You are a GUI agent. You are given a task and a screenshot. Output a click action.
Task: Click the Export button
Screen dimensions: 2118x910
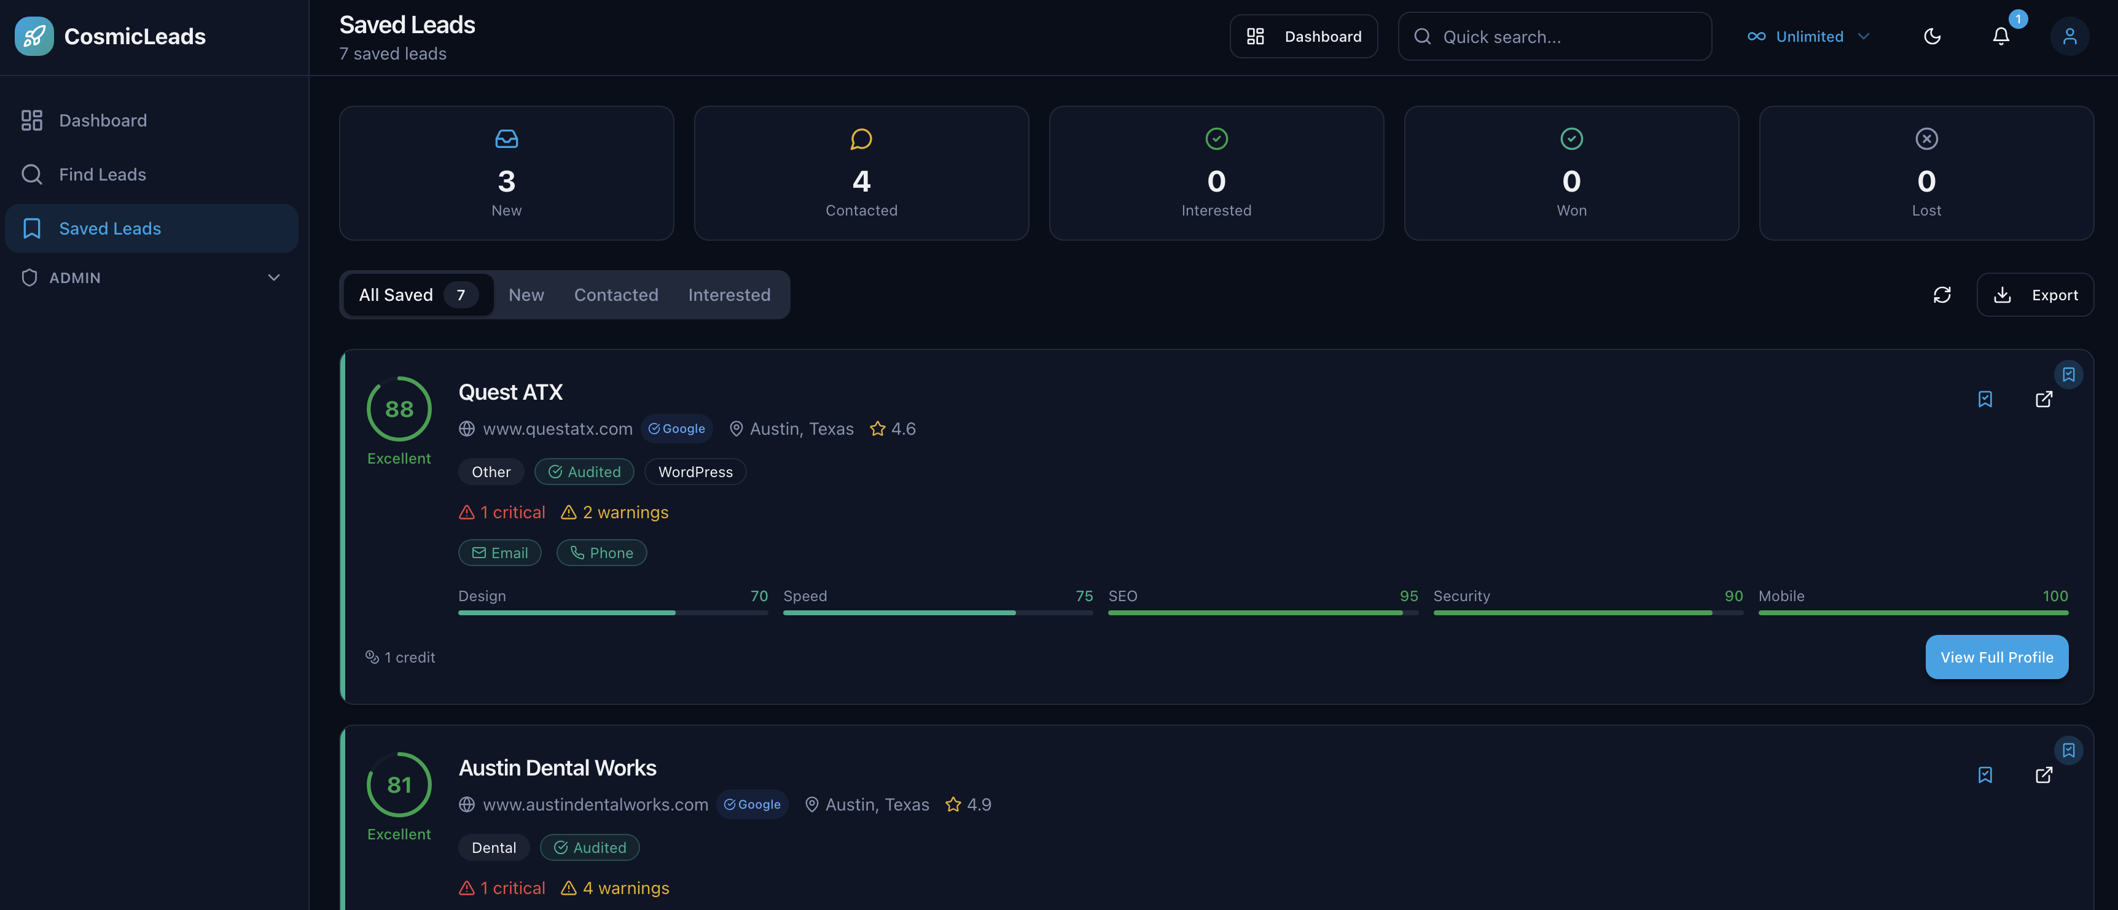[x=2036, y=294]
